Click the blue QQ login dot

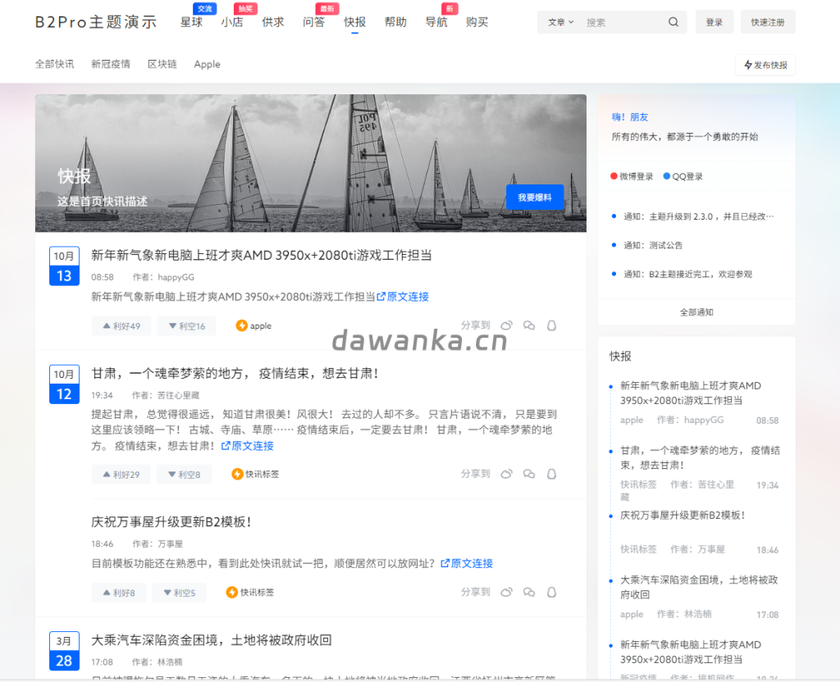(x=666, y=176)
